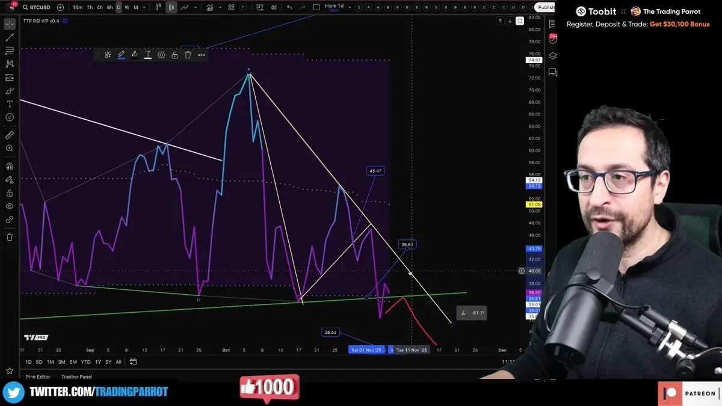Click the favorites star at sidebar bottom
The image size is (722, 406).
tap(10, 371)
